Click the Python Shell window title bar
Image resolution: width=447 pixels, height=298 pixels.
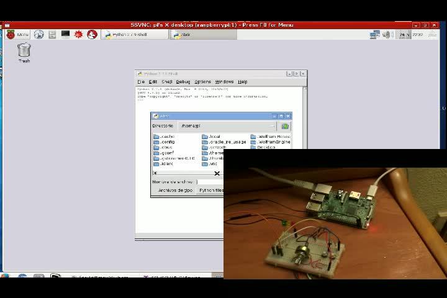point(221,74)
